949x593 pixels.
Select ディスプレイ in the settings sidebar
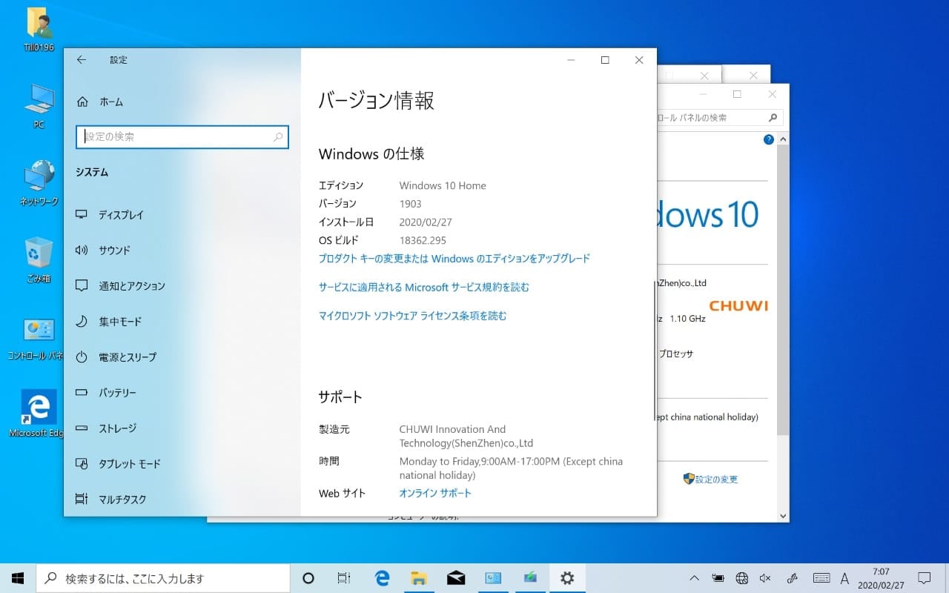click(x=121, y=215)
